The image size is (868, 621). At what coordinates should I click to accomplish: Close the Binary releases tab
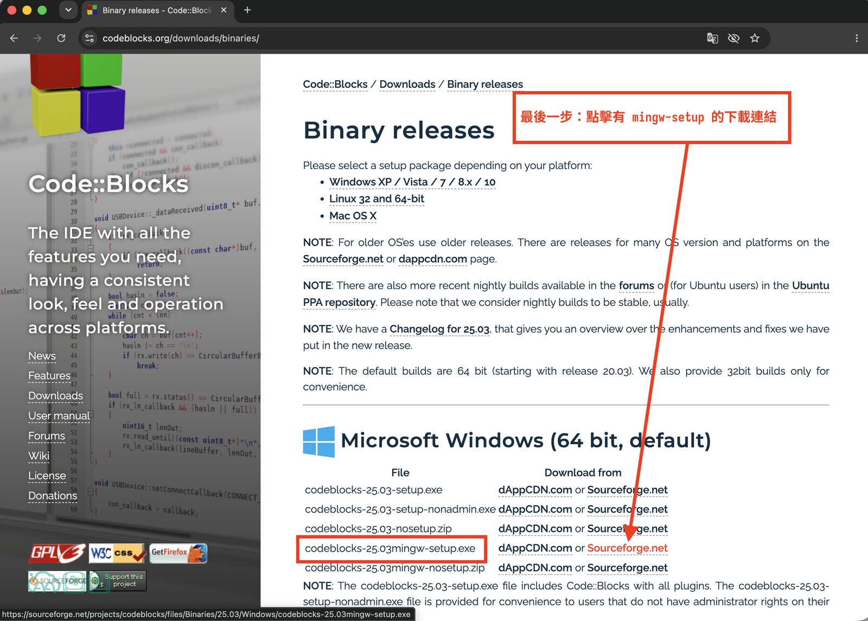pyautogui.click(x=224, y=10)
